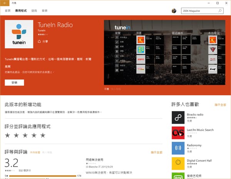Select the 532 ratings count text
The height and width of the screenshot is (179, 231).
(x=25, y=171)
